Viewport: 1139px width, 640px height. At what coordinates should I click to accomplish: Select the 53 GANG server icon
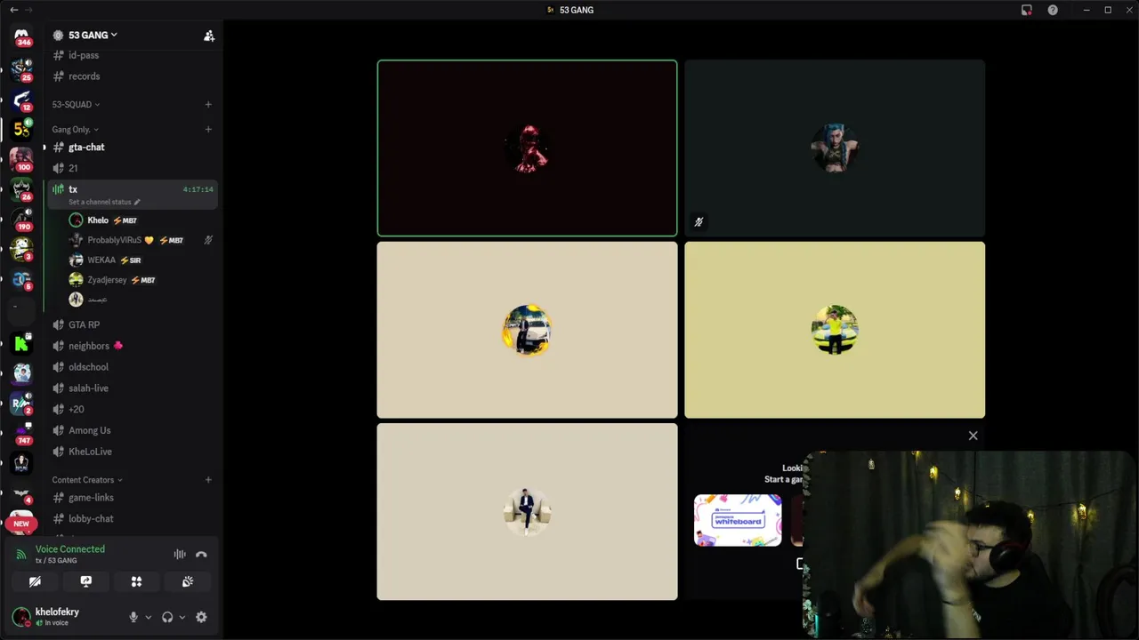coord(21,130)
